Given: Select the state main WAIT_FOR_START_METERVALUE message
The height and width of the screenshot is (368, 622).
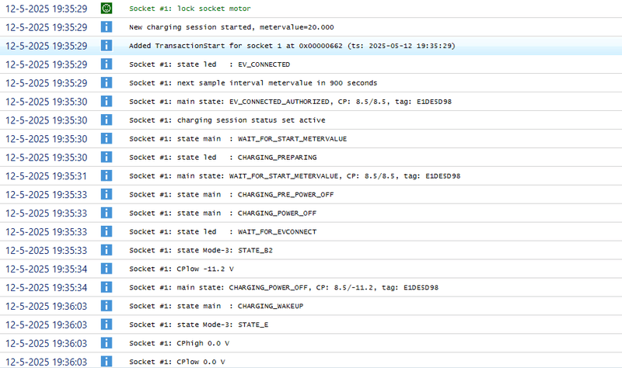Looking at the screenshot, I should point(238,138).
